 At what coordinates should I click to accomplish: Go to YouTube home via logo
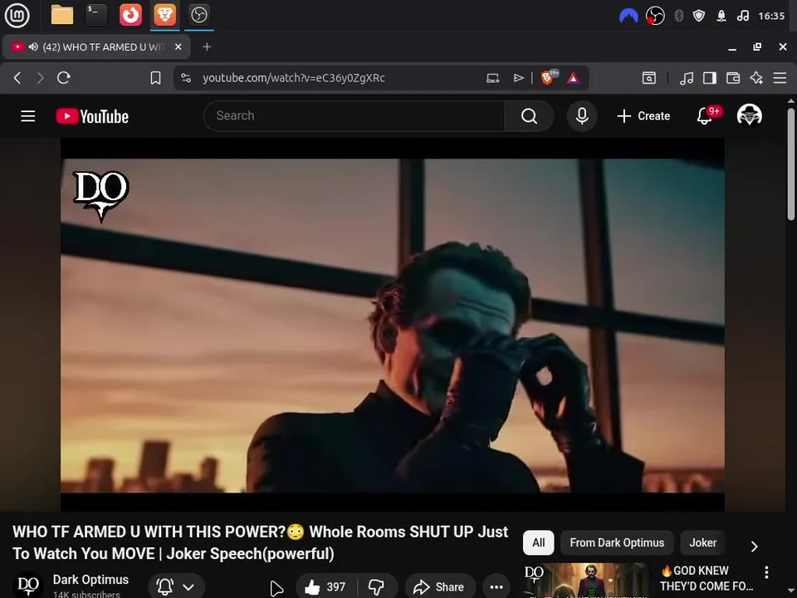click(92, 116)
